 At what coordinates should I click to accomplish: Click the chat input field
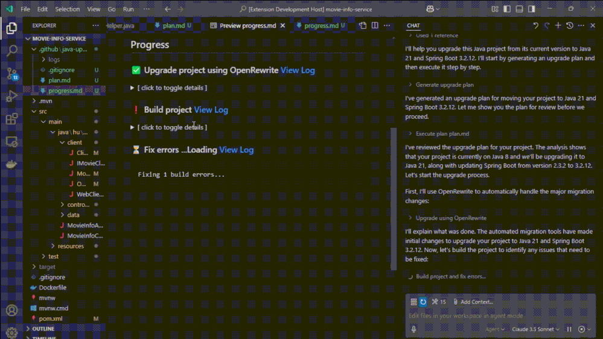click(x=500, y=315)
